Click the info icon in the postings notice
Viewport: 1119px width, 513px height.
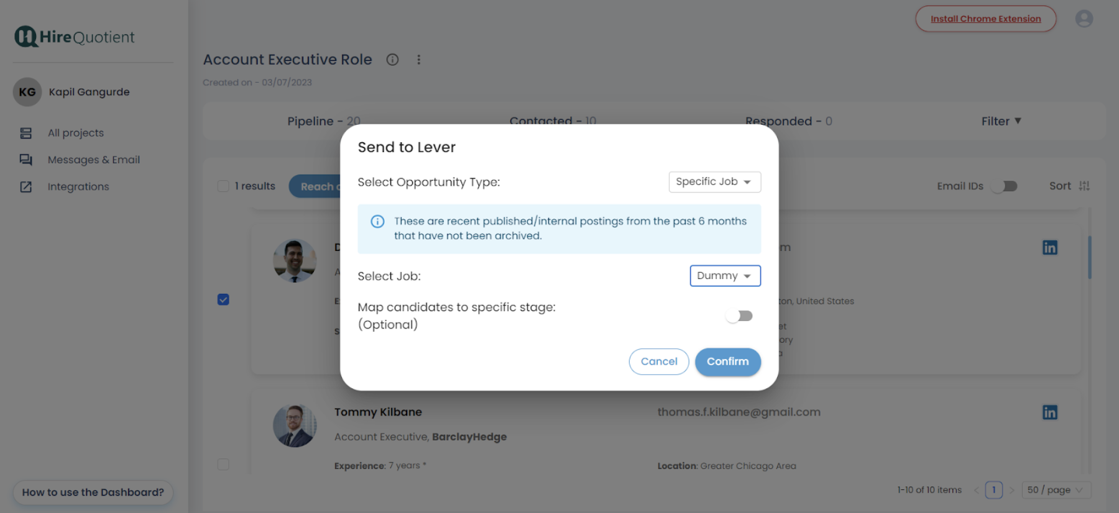pos(377,222)
